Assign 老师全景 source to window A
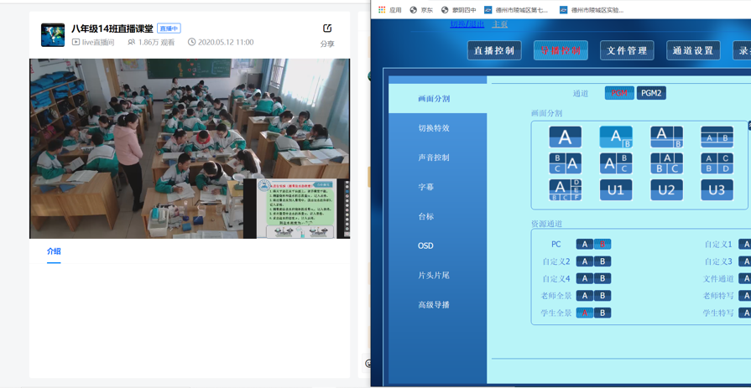 pyautogui.click(x=584, y=296)
